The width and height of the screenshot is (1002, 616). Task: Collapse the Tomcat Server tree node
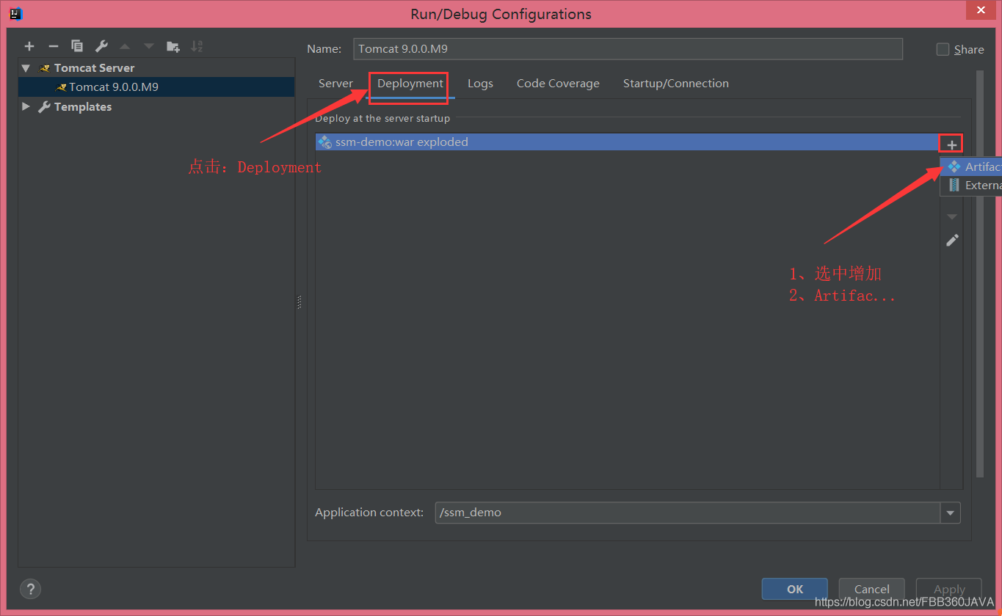(26, 67)
